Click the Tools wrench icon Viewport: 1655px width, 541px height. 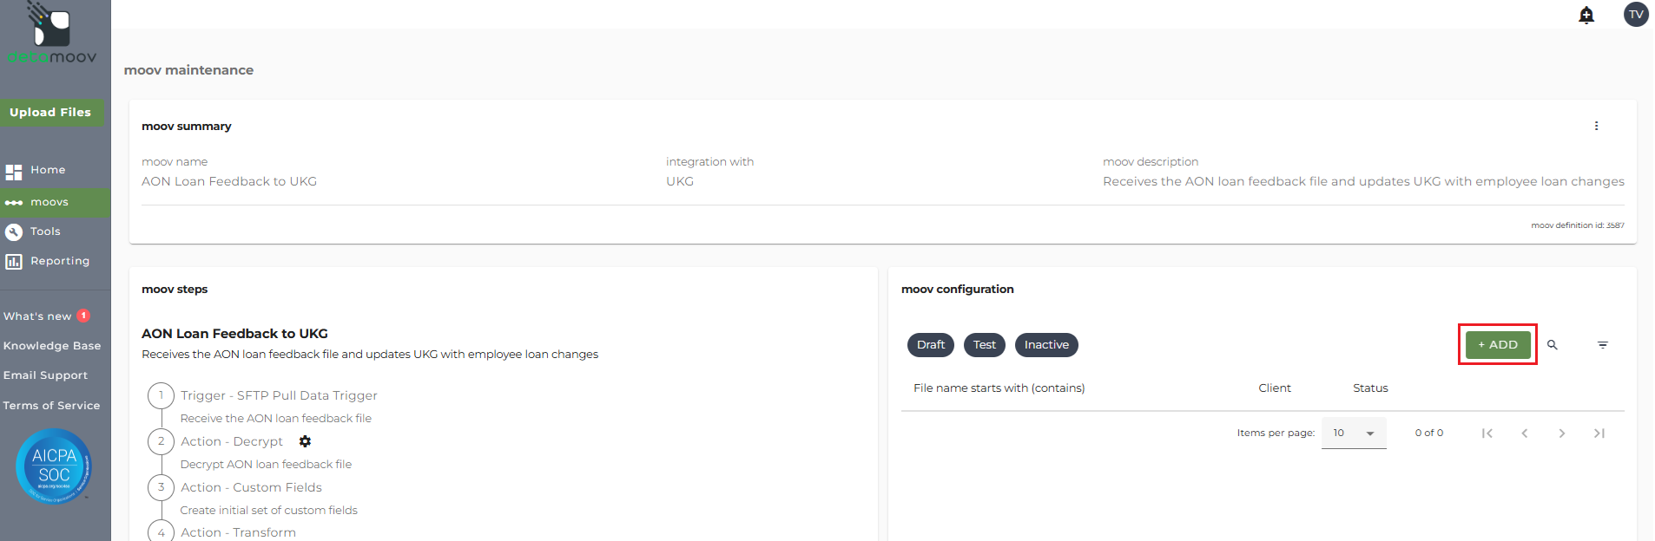[x=14, y=231]
